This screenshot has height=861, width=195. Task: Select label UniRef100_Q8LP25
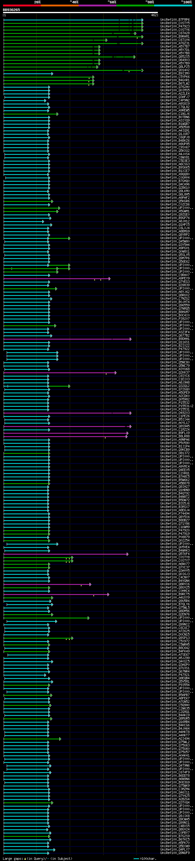click(x=175, y=67)
